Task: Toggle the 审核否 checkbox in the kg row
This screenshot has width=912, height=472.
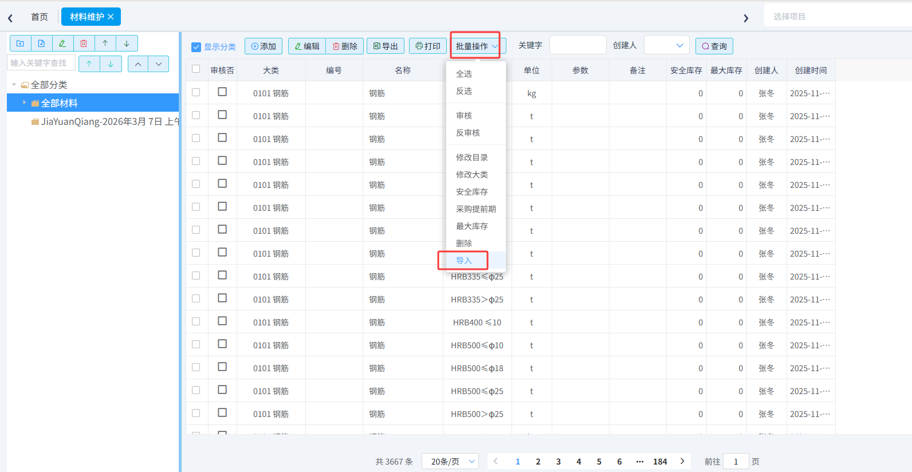Action: (x=222, y=92)
